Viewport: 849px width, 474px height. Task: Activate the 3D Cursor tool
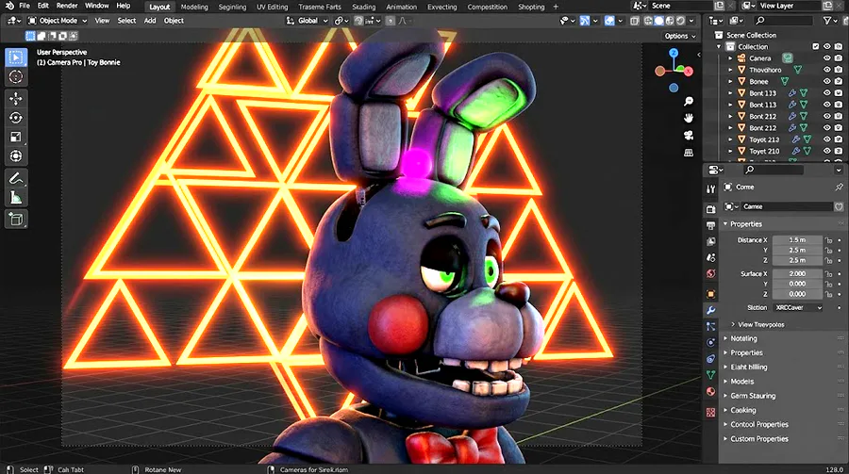click(16, 77)
